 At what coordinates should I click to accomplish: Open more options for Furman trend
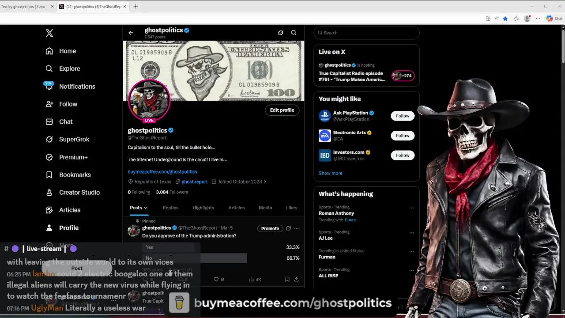pos(411,252)
